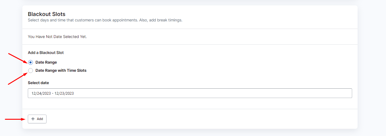
Task: Click the "Add" text inside the button
Action: (x=40, y=119)
